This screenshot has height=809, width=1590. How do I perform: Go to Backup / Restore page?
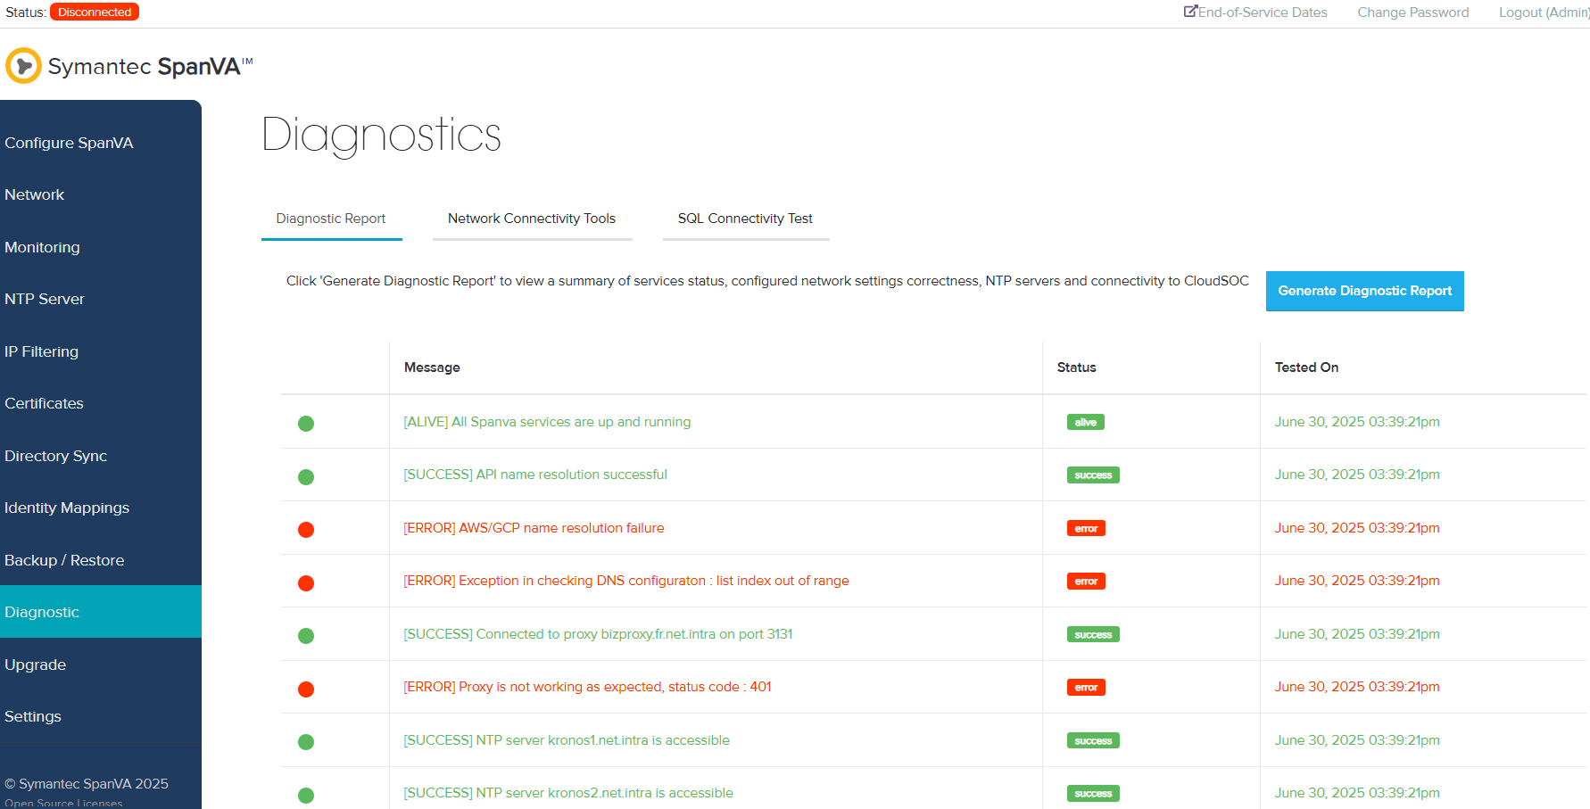[x=64, y=560]
